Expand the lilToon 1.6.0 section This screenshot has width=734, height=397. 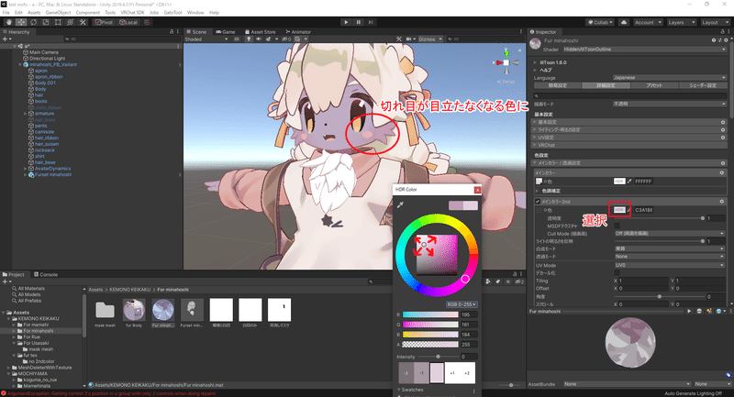(535, 62)
